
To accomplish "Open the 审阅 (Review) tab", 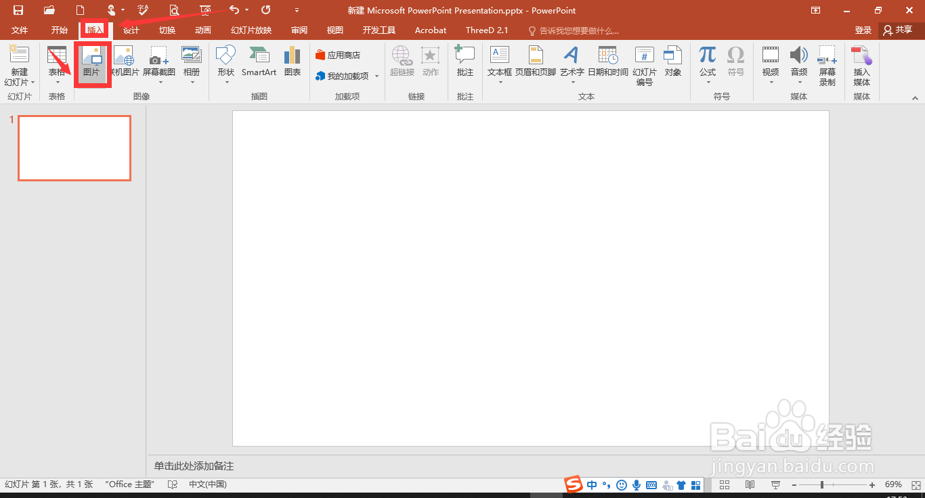I will pos(299,30).
